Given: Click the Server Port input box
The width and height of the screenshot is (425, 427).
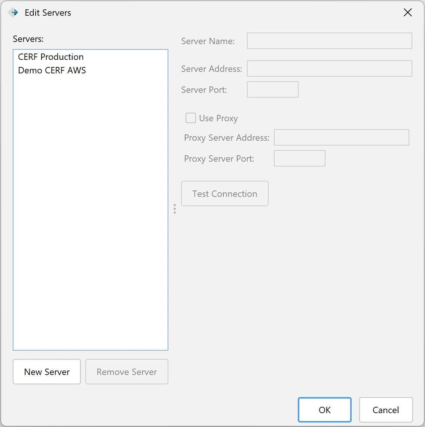Looking at the screenshot, I should 272,90.
